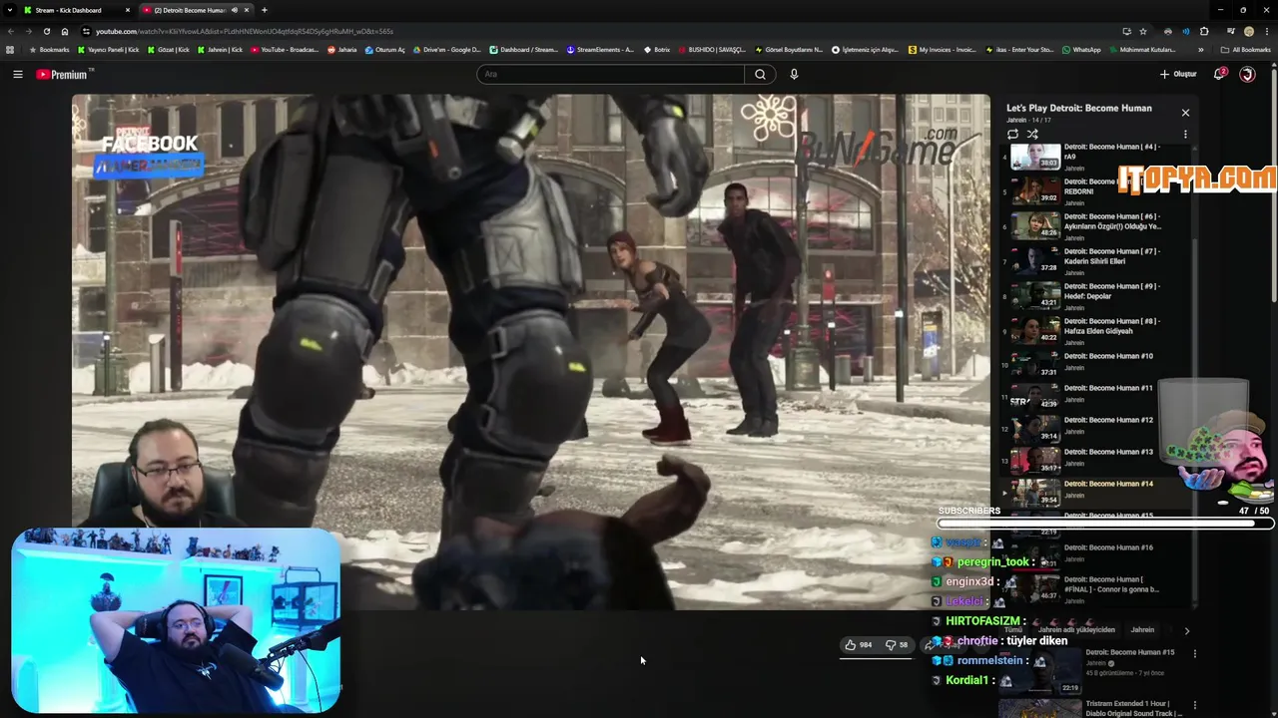Open the browser three-dot menu
Image resolution: width=1278 pixels, height=718 pixels.
pyautogui.click(x=1267, y=31)
